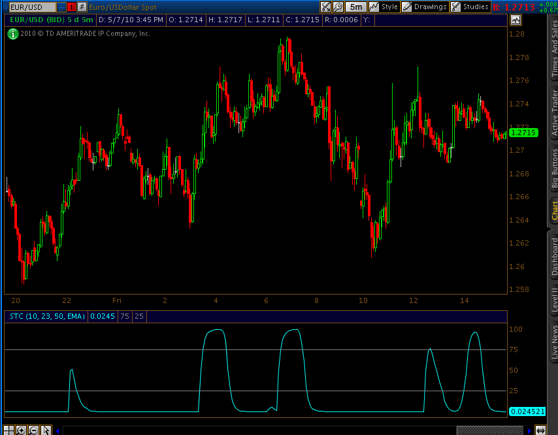
Task: Open the Drawings menu
Action: pyautogui.click(x=425, y=7)
